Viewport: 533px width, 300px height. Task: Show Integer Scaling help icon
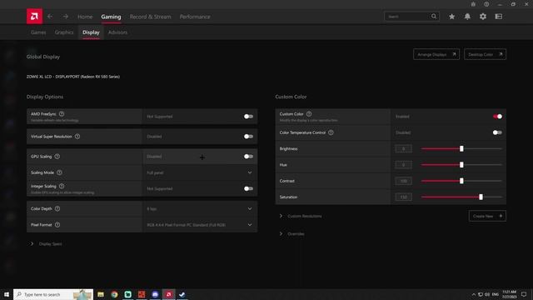(x=62, y=186)
